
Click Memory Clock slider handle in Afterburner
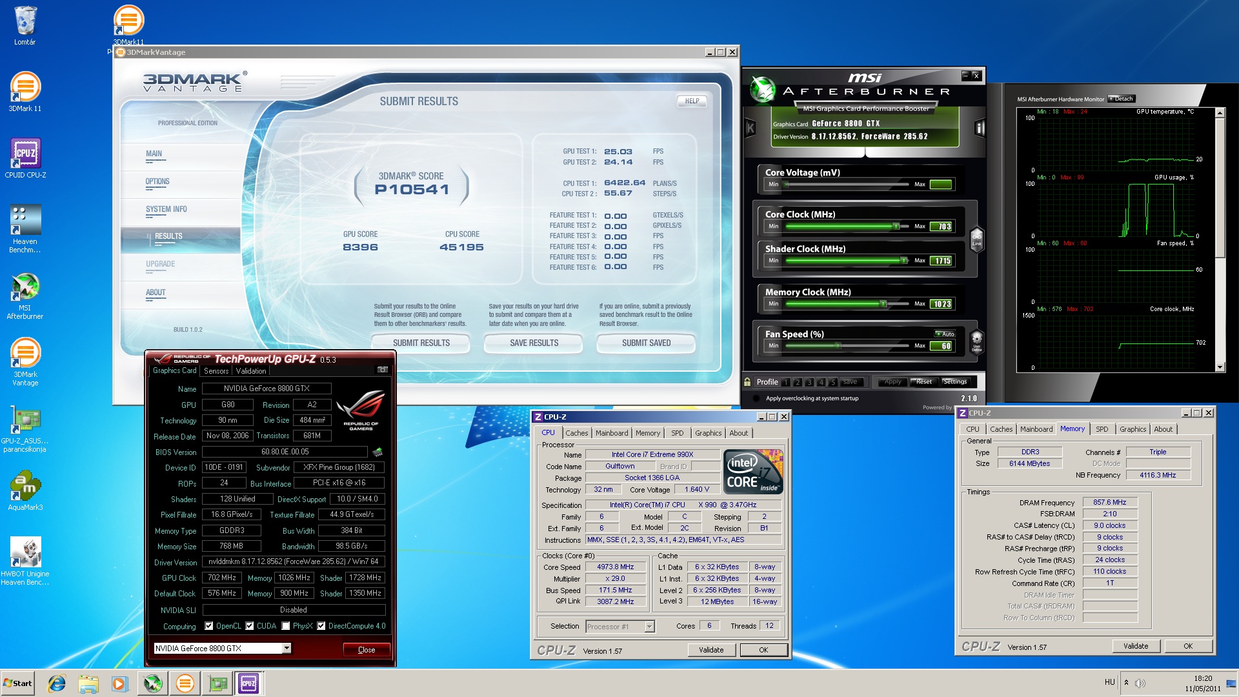tap(883, 304)
